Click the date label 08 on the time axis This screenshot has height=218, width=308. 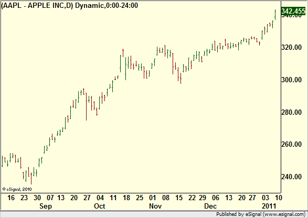click(166, 198)
